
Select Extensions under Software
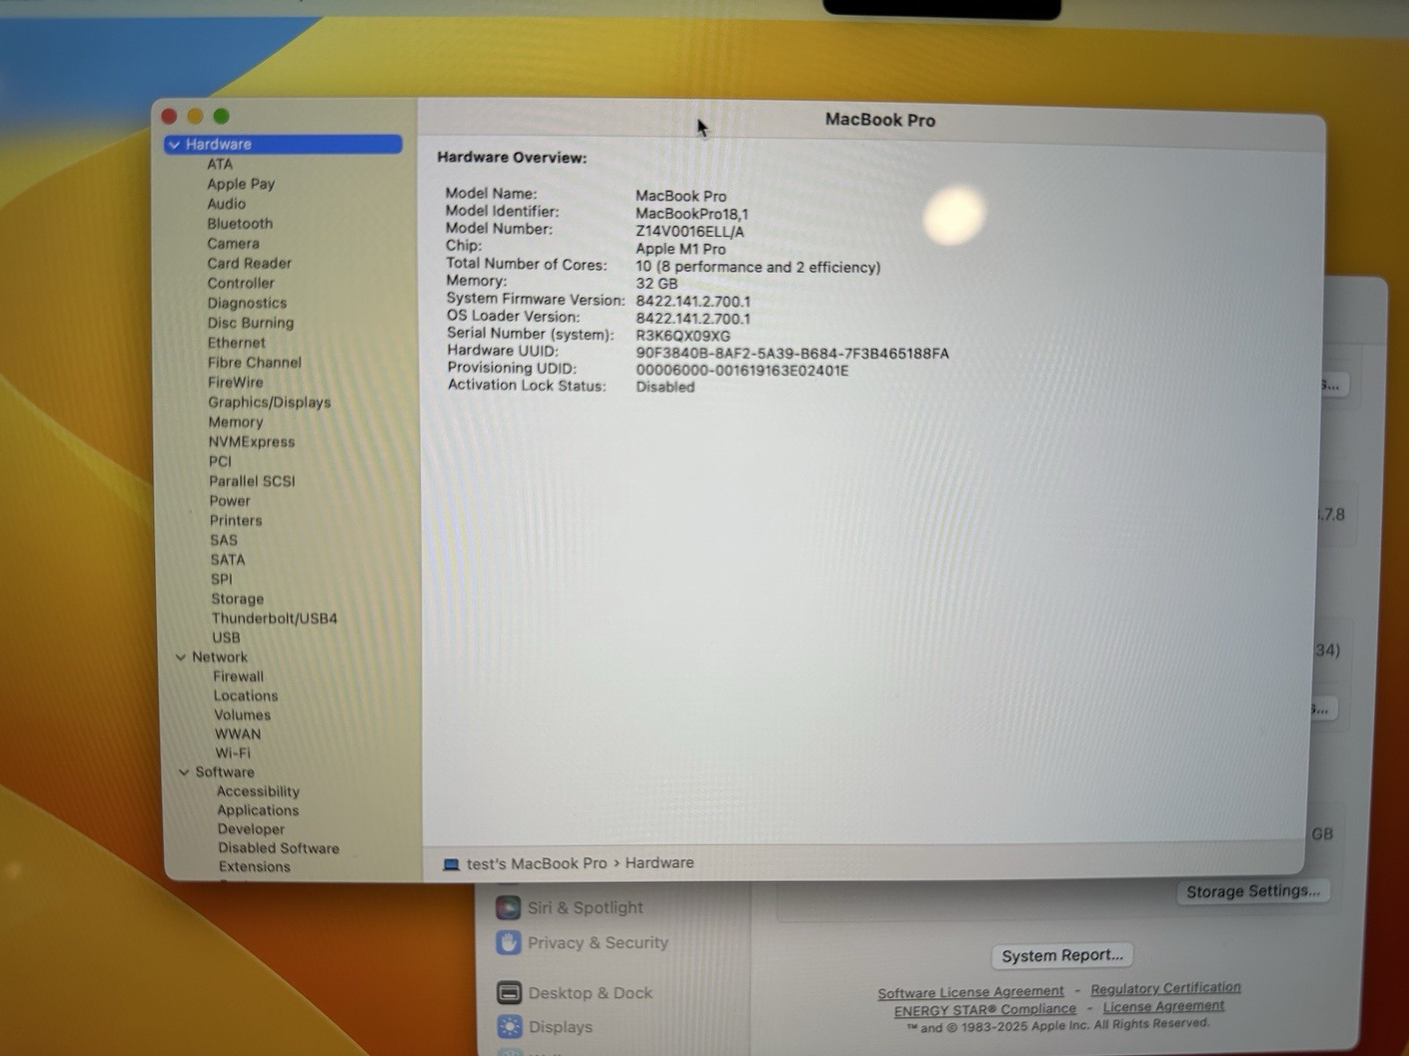[255, 867]
